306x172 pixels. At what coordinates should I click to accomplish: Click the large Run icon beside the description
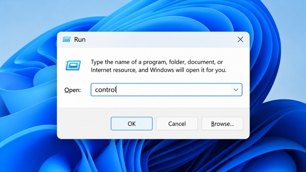click(x=73, y=65)
